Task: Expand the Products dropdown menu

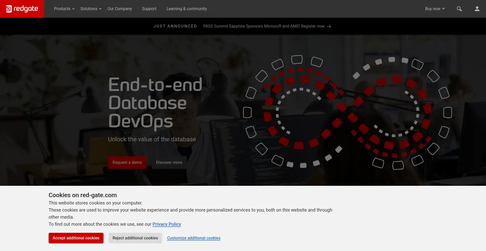Action: click(x=64, y=9)
